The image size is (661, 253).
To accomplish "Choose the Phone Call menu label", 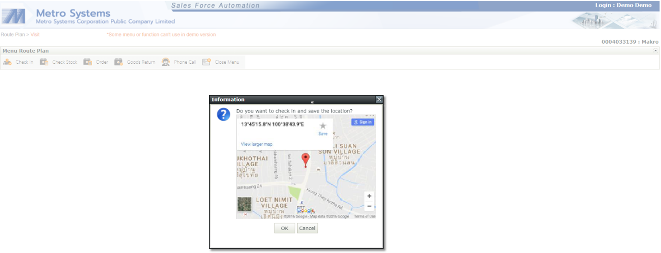I will (x=185, y=62).
